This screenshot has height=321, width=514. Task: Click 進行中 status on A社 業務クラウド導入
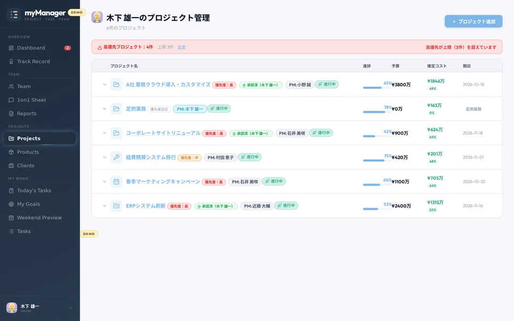327,84
